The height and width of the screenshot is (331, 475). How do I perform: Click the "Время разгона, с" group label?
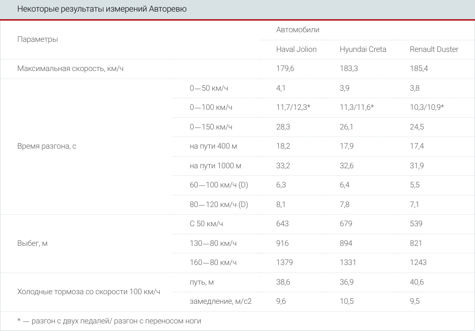tap(47, 147)
